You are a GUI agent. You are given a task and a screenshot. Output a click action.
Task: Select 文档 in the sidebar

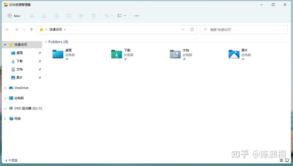click(19, 69)
